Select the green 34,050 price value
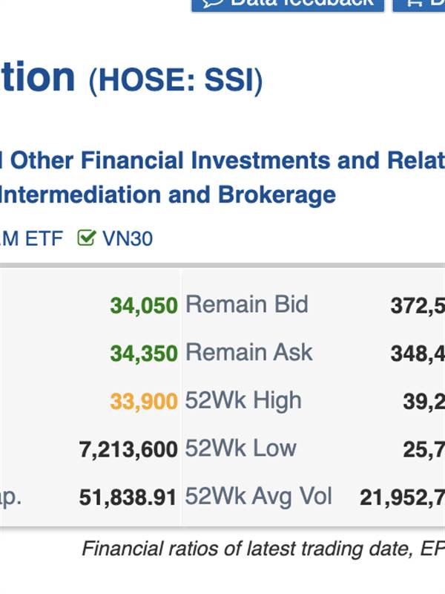The image size is (445, 594). 144,305
